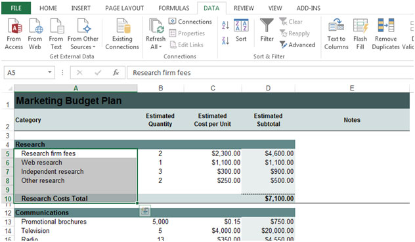
Task: Click Remove Duplicates
Action: 385,34
